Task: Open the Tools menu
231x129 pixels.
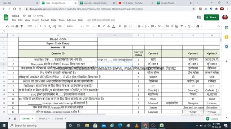Action: (61, 20)
